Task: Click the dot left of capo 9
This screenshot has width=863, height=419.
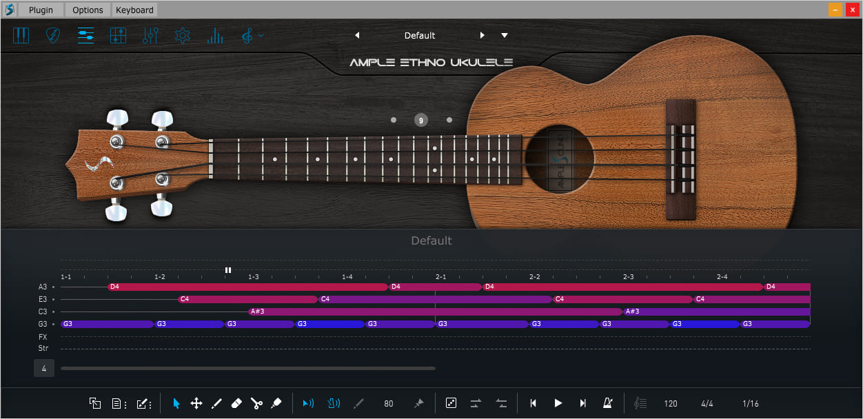Action: click(394, 120)
